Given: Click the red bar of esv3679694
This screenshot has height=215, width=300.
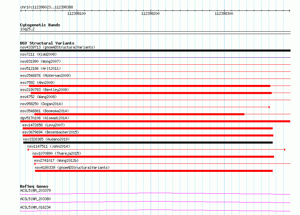Looking at the screenshot, I should pos(148,135).
